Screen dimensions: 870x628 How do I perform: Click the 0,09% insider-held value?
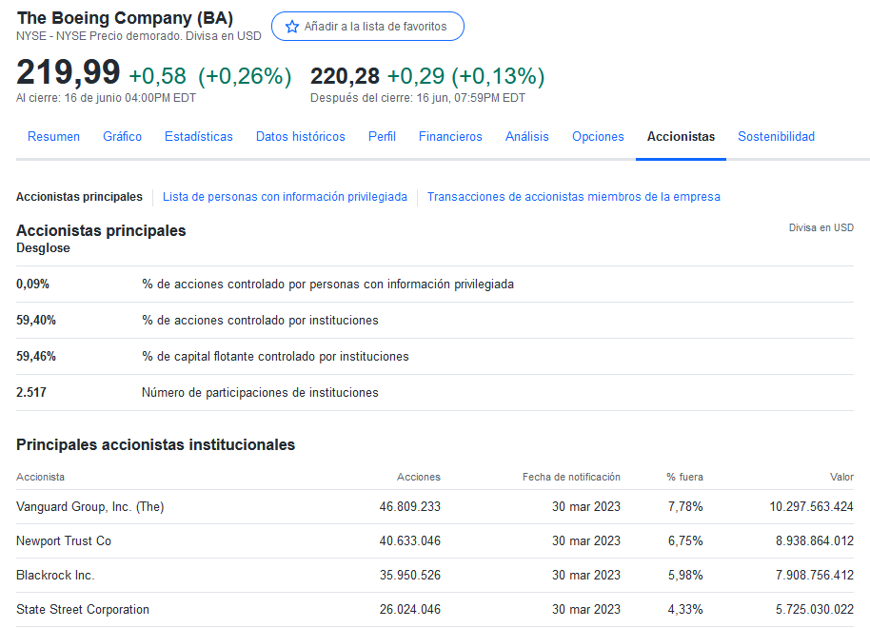click(32, 285)
